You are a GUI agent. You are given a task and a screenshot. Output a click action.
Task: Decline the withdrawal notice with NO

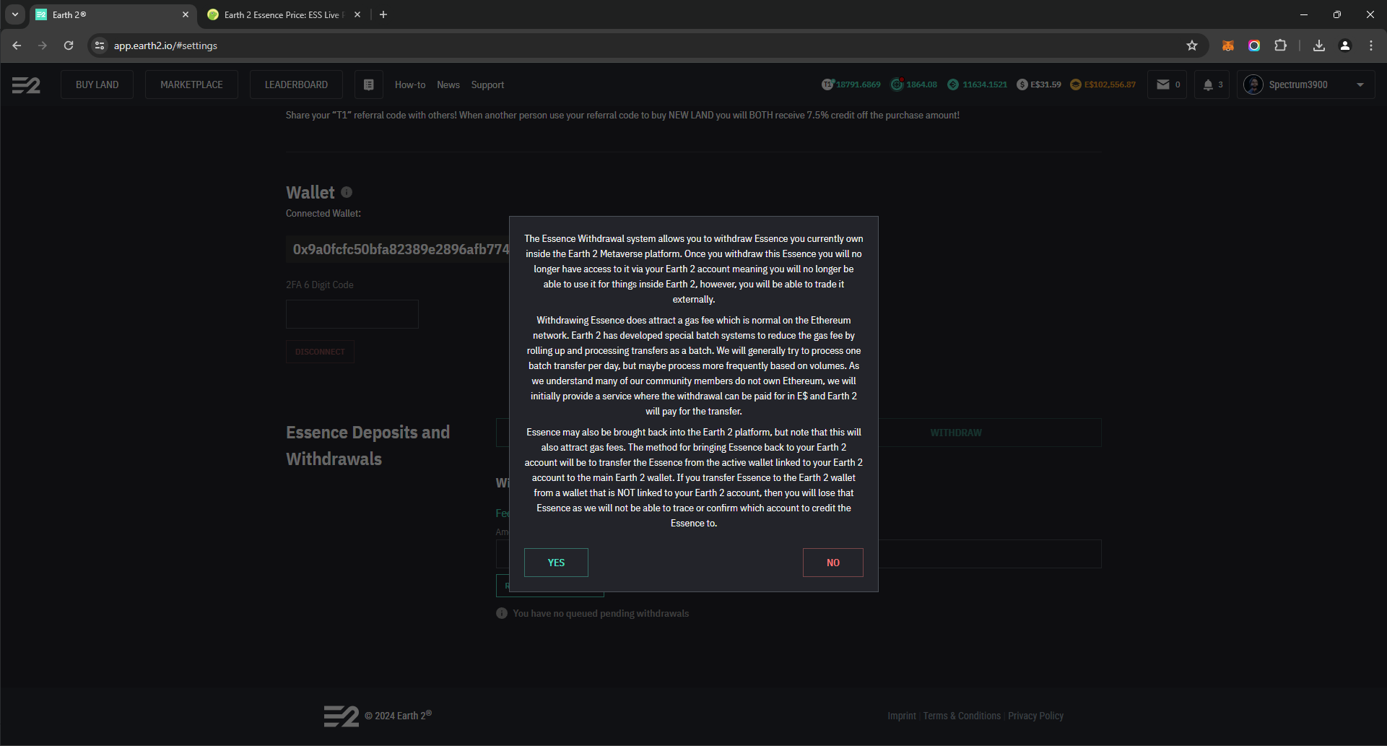click(832, 563)
